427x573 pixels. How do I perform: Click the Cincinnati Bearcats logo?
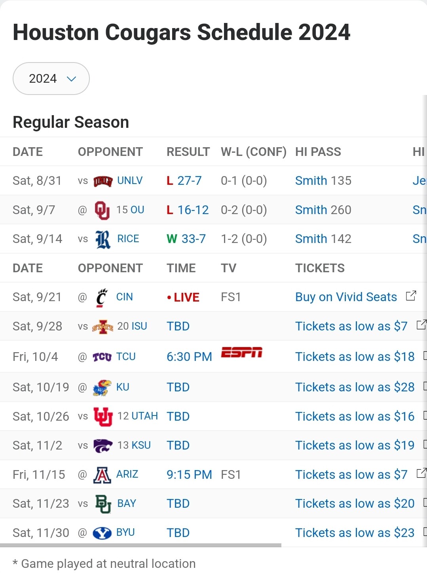(102, 298)
